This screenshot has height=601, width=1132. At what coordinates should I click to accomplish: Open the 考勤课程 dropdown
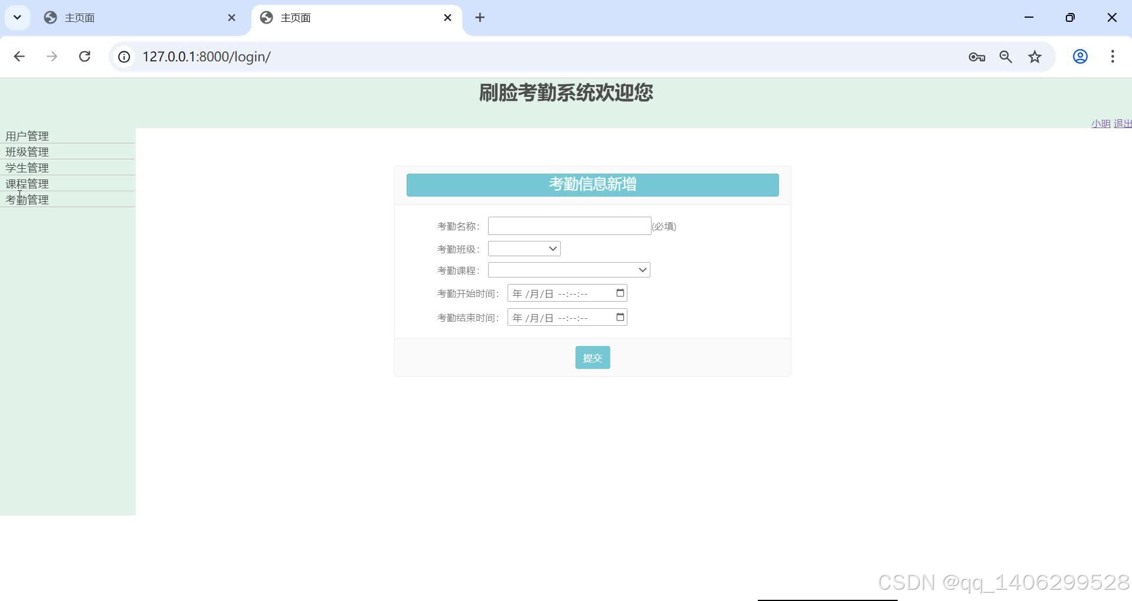point(642,270)
